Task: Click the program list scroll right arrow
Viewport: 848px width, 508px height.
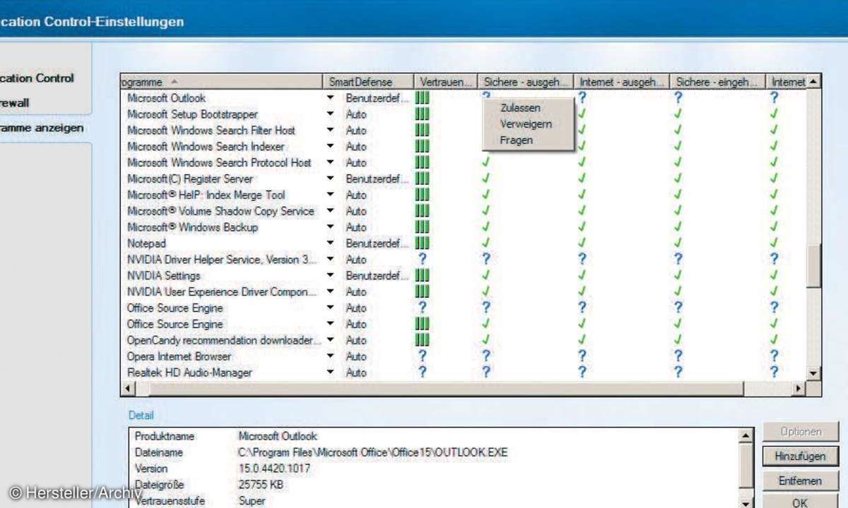Action: [799, 389]
